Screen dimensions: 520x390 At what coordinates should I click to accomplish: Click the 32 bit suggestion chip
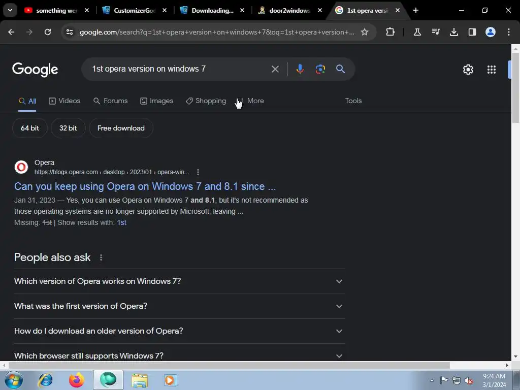68,128
